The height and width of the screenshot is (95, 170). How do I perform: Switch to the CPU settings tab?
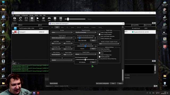pos(52,27)
